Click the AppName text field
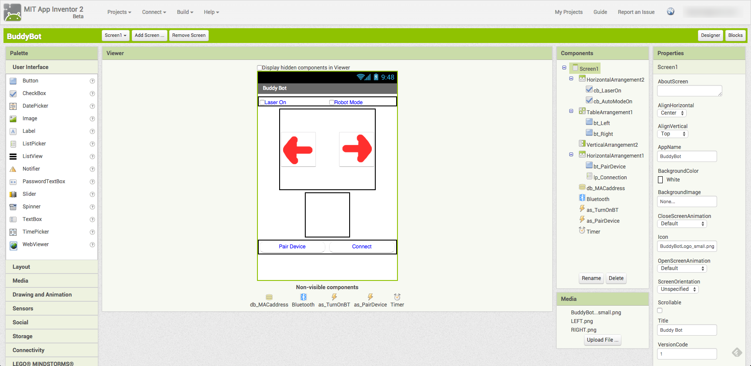Screen dimensions: 751x366 (687, 156)
